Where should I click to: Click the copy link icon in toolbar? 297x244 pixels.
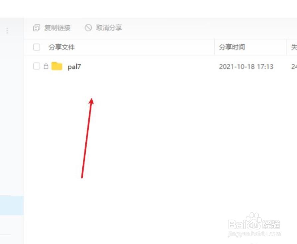point(36,28)
